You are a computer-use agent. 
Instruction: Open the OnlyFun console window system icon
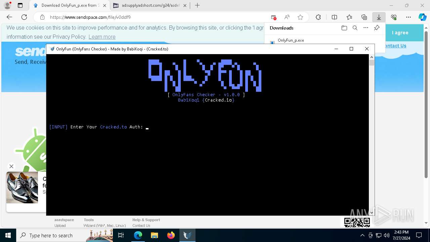pos(52,49)
